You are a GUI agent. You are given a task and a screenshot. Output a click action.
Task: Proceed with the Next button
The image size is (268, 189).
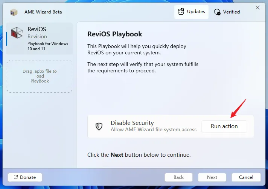212,177
